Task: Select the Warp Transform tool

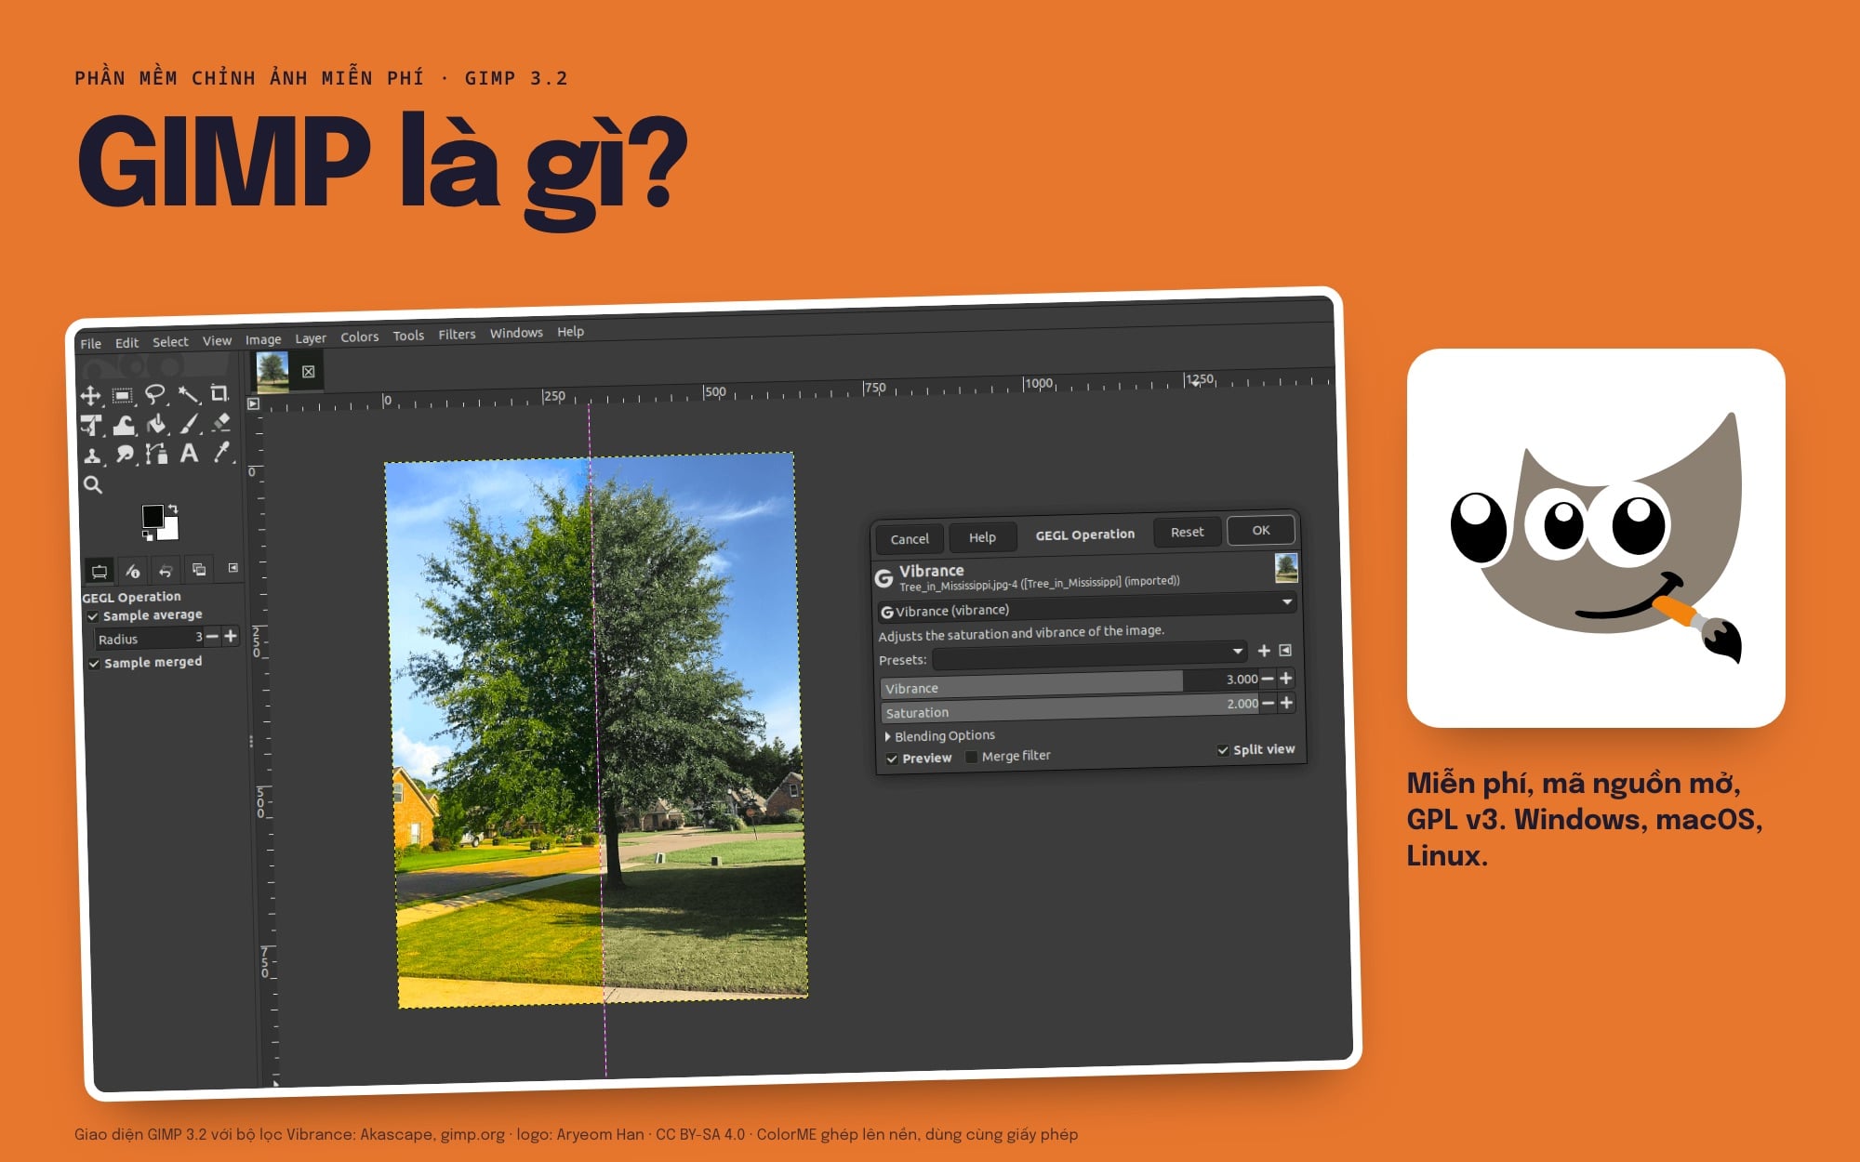Action: click(124, 425)
